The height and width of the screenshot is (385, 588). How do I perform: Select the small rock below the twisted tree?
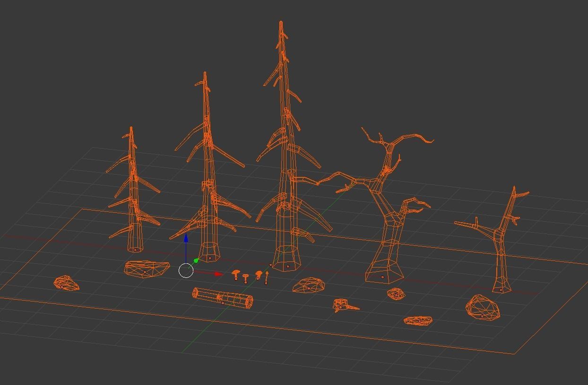pyautogui.click(x=396, y=294)
